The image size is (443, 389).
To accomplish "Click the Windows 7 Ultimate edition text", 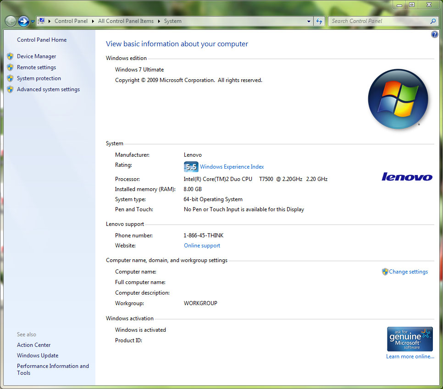I will [x=139, y=70].
